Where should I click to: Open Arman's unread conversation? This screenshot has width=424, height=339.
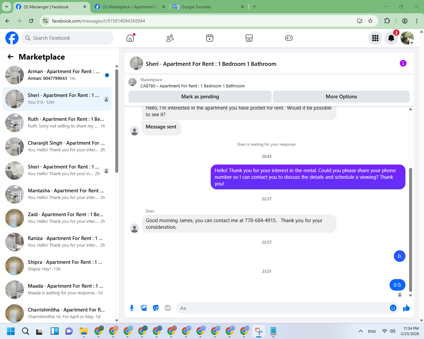[57, 75]
